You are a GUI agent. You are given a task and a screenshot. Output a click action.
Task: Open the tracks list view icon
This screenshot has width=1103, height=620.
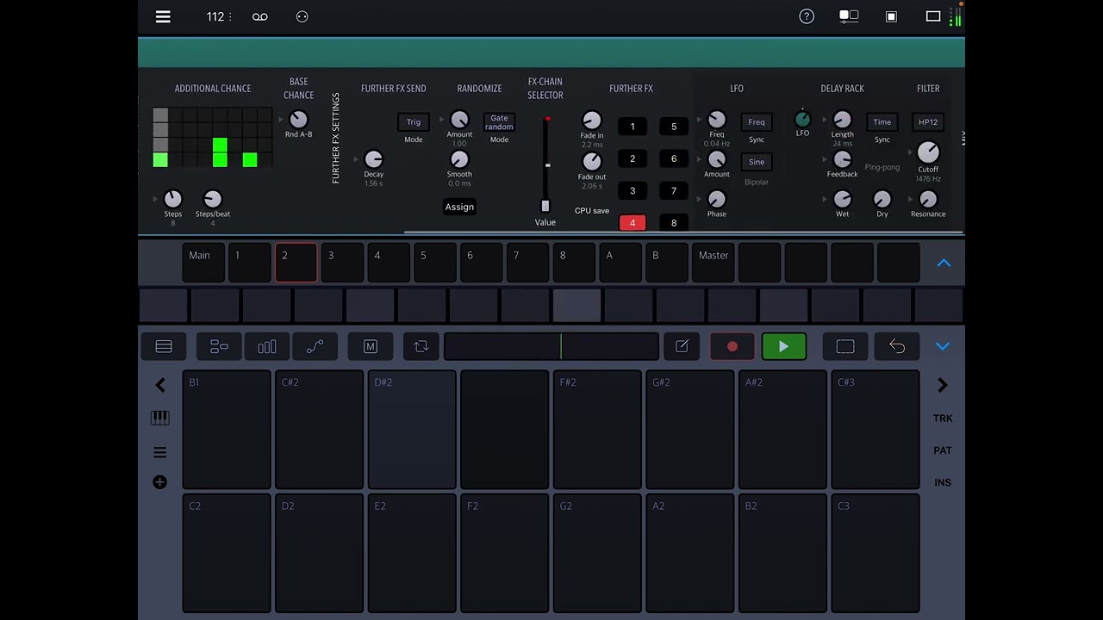[x=164, y=346]
